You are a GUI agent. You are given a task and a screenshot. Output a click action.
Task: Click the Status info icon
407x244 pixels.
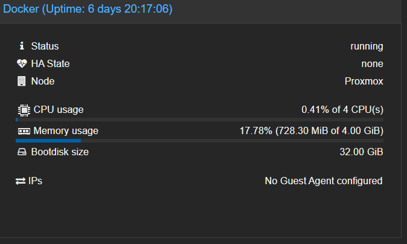point(22,46)
